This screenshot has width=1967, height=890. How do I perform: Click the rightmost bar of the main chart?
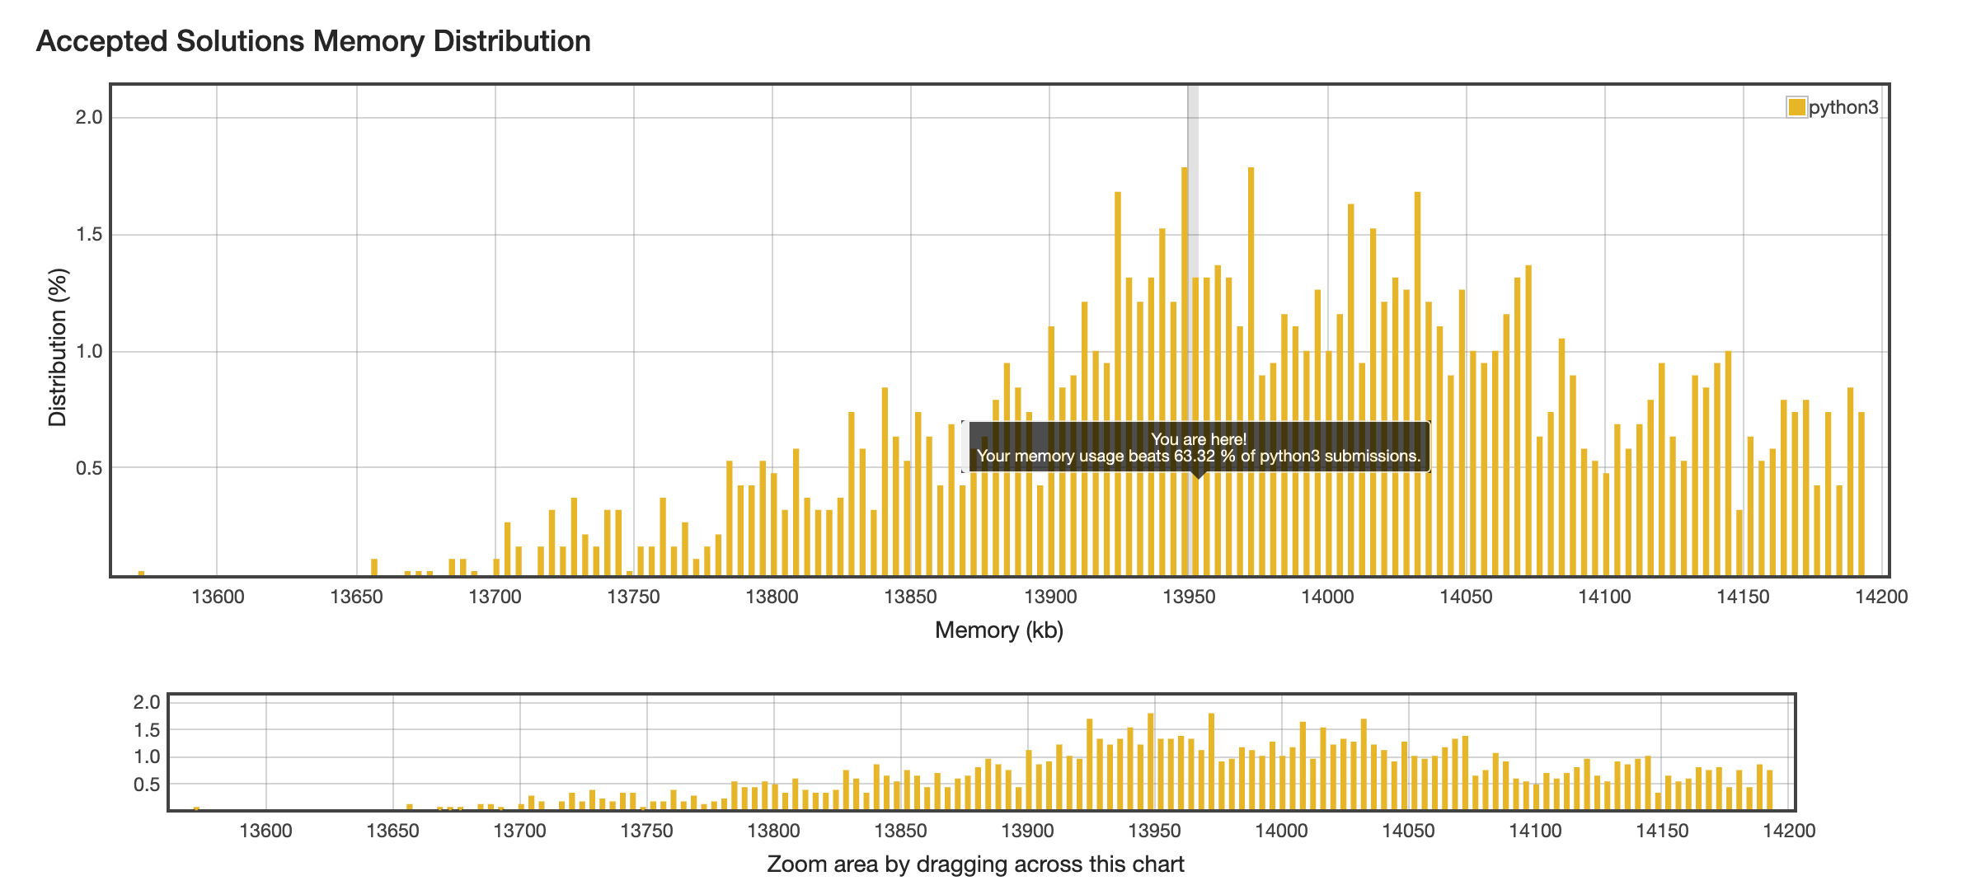click(x=1861, y=494)
